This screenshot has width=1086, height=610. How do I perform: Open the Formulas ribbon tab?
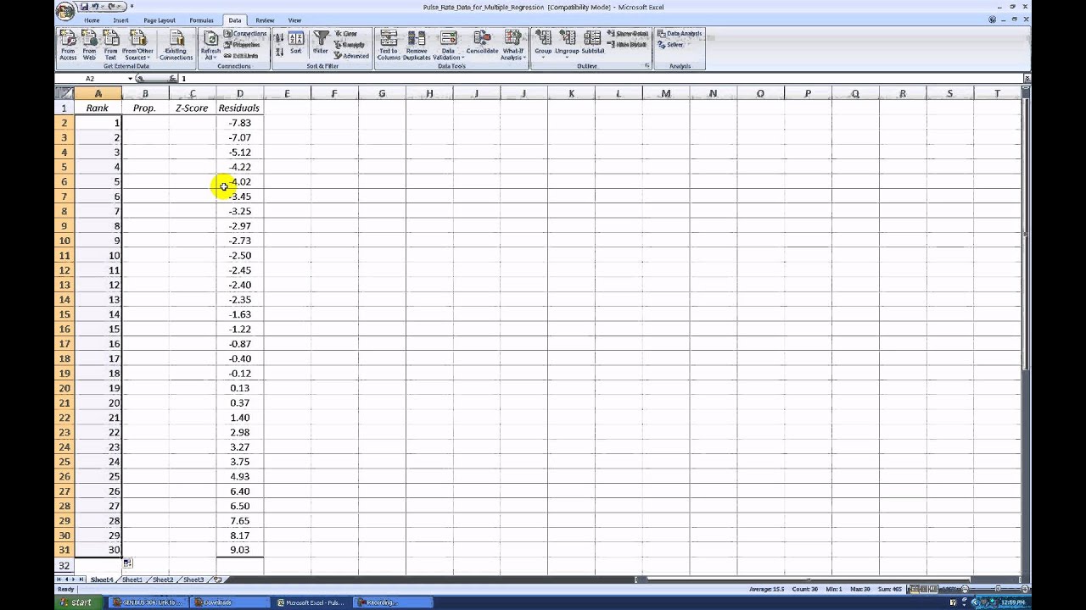click(x=202, y=20)
